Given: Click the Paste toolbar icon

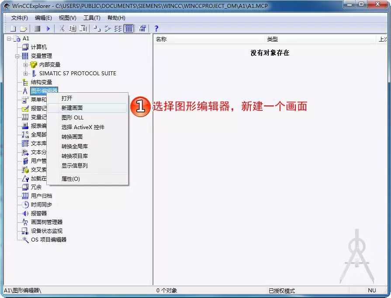Looking at the screenshot, I should pyautogui.click(x=83, y=28).
